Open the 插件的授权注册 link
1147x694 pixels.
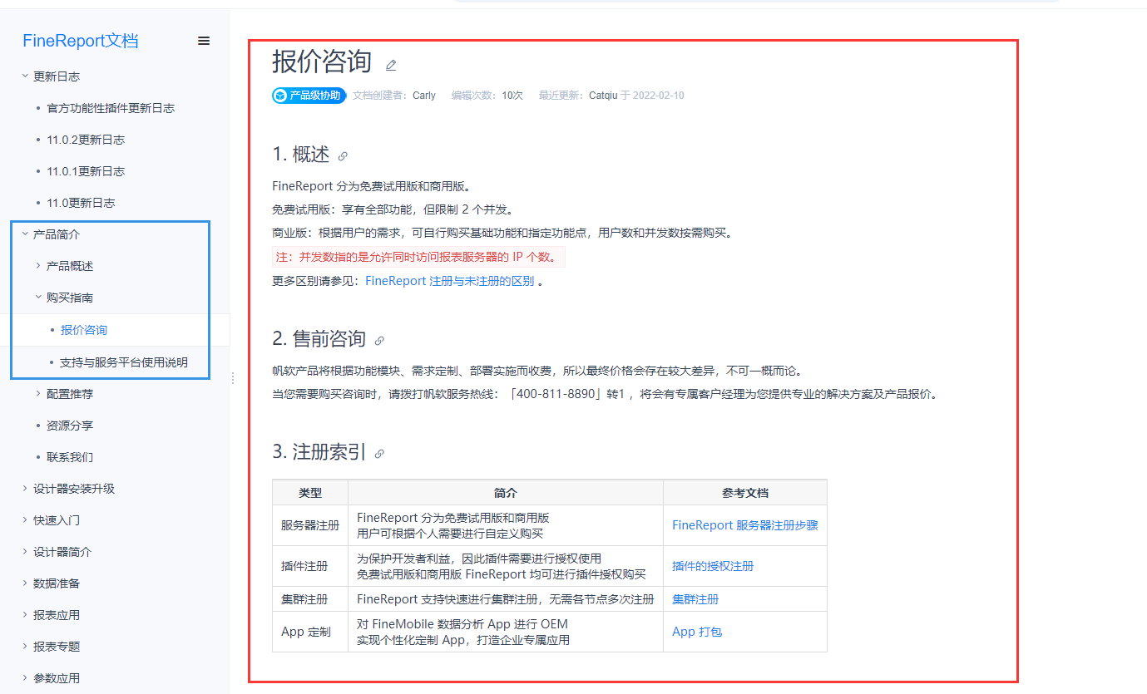713,566
